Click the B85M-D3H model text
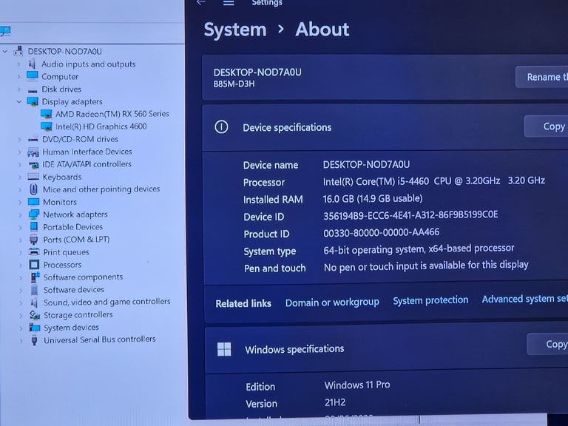 point(234,84)
